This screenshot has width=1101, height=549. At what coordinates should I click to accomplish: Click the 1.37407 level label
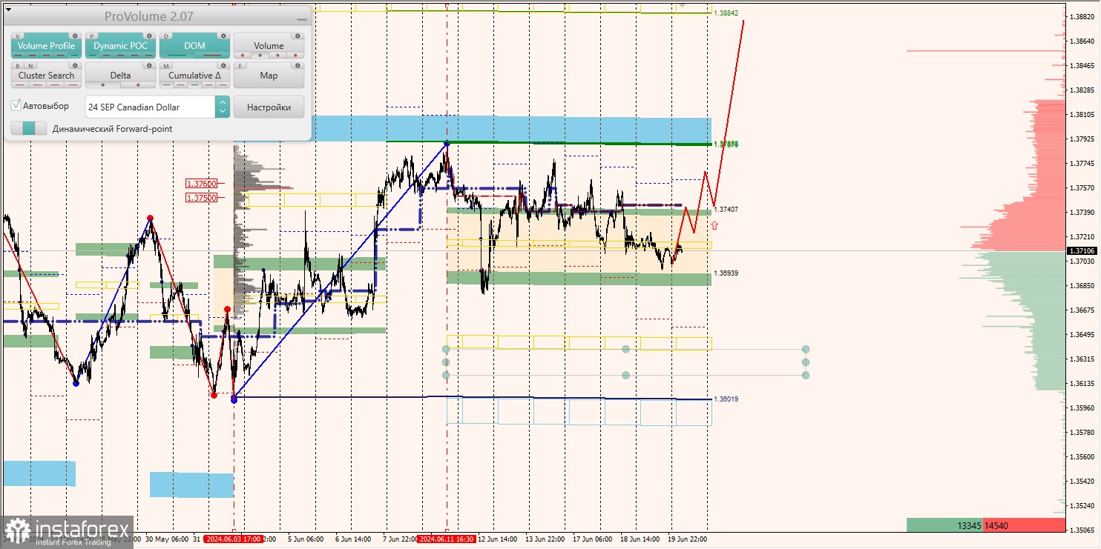[726, 210]
